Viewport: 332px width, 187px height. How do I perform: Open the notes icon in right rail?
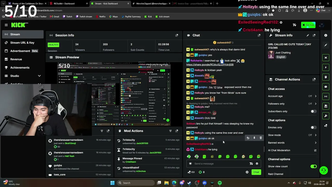pyautogui.click(x=326, y=77)
